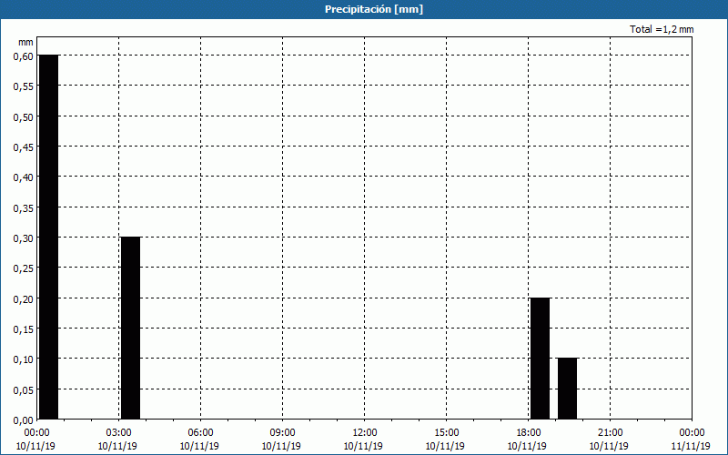The height and width of the screenshot is (455, 728).
Task: Click the 0,20 y-axis value
Action: (24, 299)
